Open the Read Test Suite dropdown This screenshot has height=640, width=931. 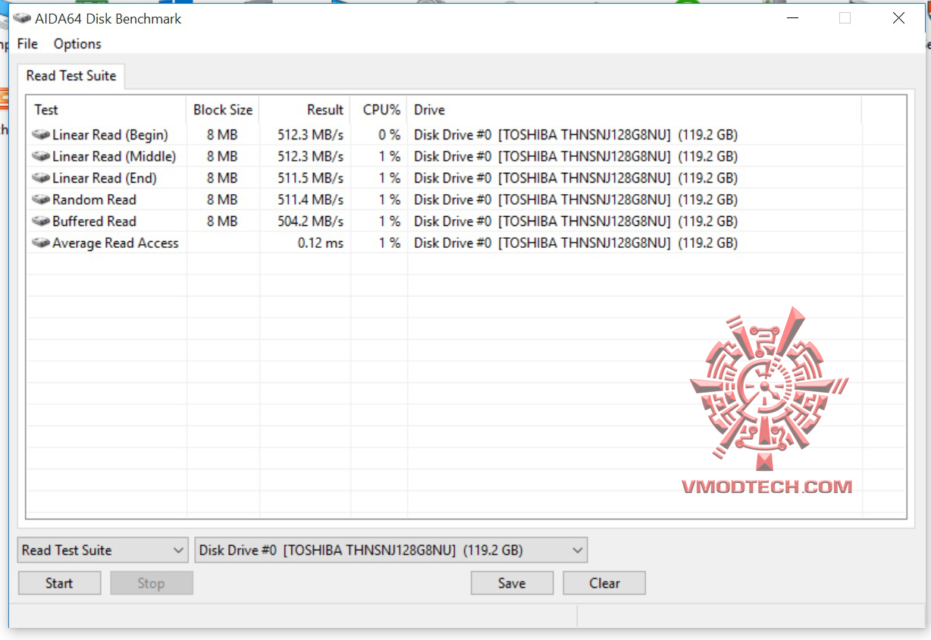(102, 551)
